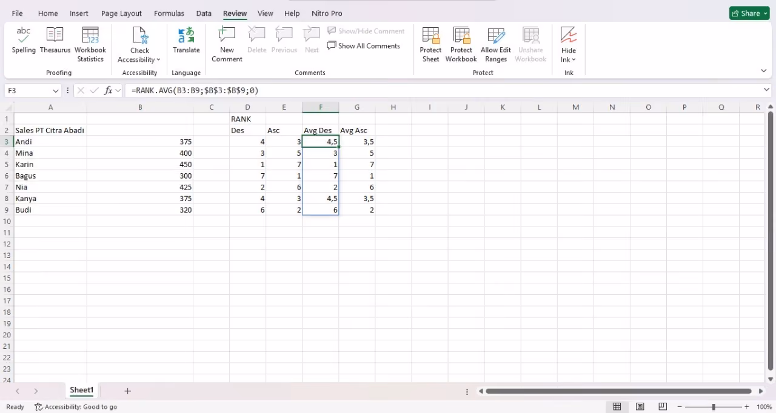This screenshot has width=776, height=413.
Task: Open the File menu
Action: tap(17, 13)
